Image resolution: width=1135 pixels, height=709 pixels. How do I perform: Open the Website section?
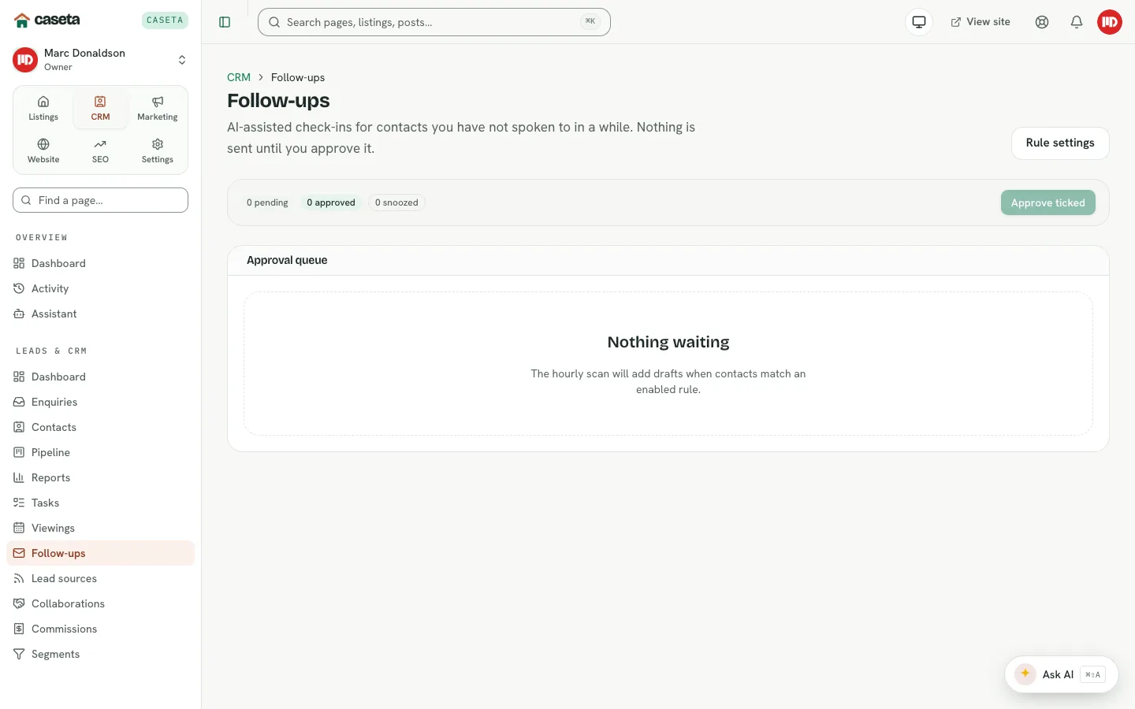pyautogui.click(x=43, y=150)
